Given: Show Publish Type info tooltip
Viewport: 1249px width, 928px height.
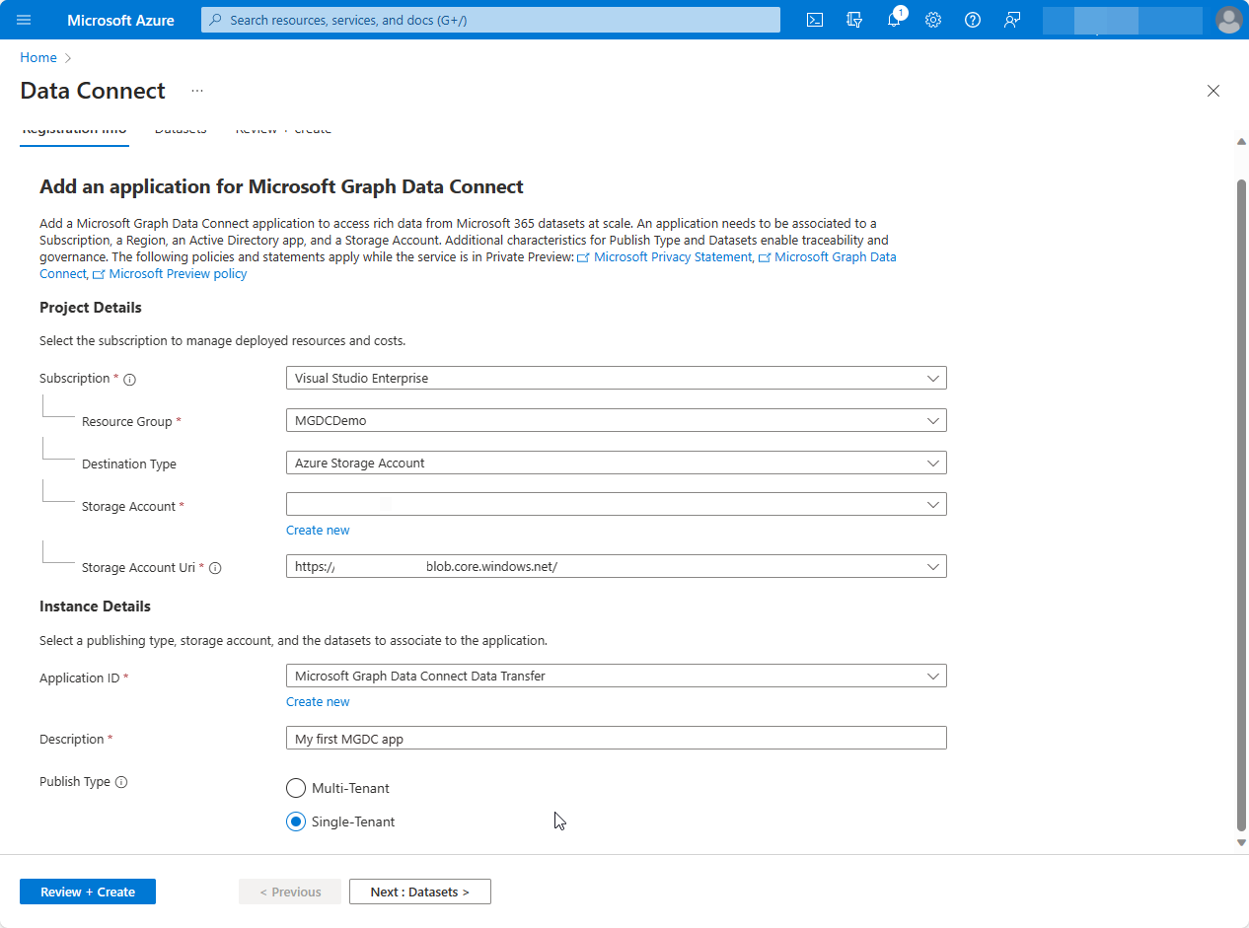Looking at the screenshot, I should pyautogui.click(x=118, y=781).
